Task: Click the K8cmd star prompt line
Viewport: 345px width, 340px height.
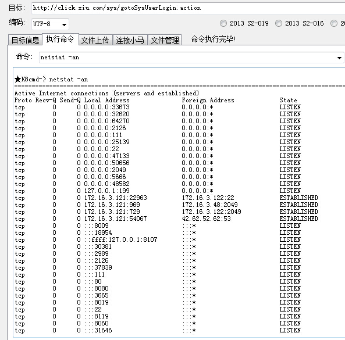Action: [51, 79]
